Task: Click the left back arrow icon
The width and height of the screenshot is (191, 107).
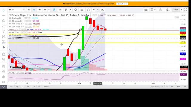Action: pyautogui.click(x=4, y=47)
